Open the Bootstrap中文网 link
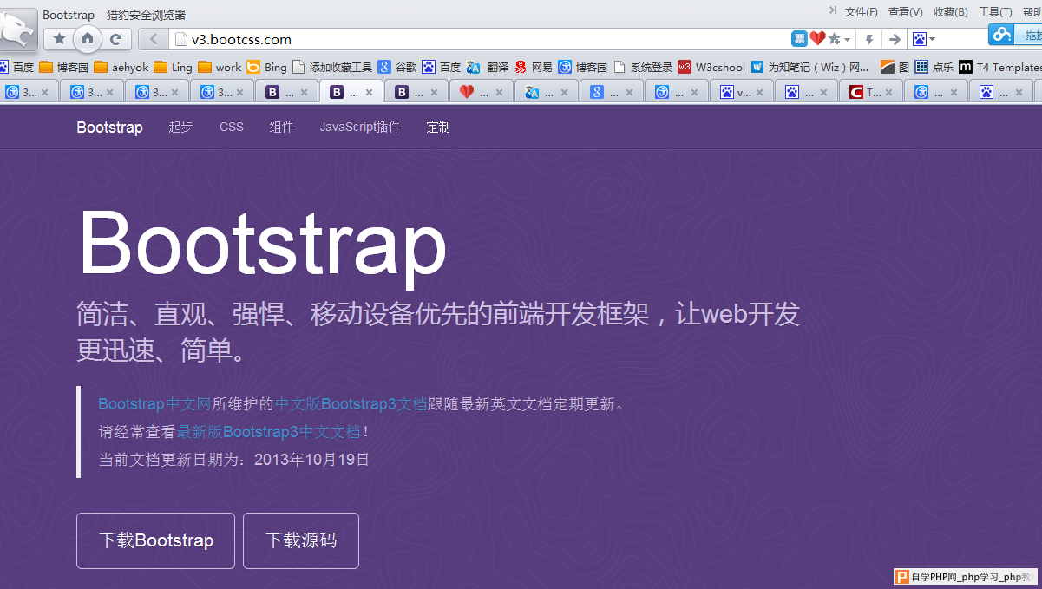Image resolution: width=1042 pixels, height=589 pixels. [154, 404]
